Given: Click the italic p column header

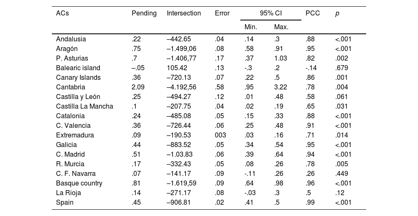Looking at the screenshot, I should (x=337, y=13).
